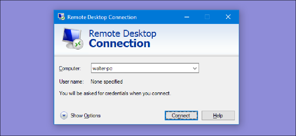Click the small Remote Desktop title bar icon
Image resolution: width=296 pixels, height=136 pixels.
61,17
